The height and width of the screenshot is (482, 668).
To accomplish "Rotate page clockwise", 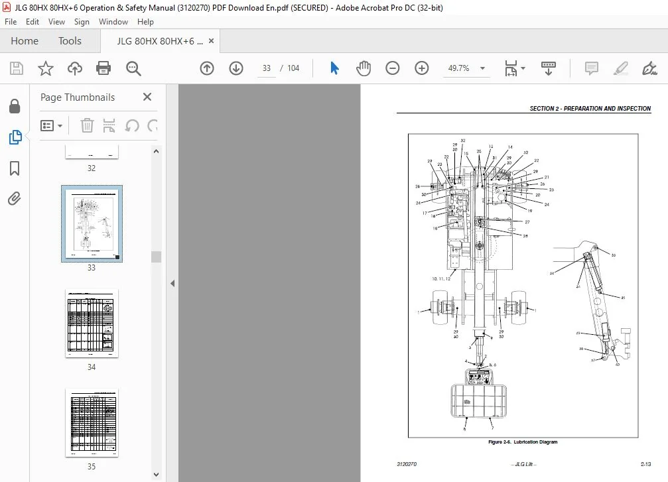I will [153, 125].
